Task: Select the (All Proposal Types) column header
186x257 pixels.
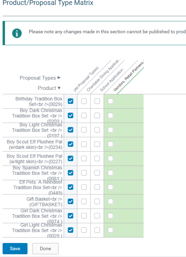Action: coord(86,79)
